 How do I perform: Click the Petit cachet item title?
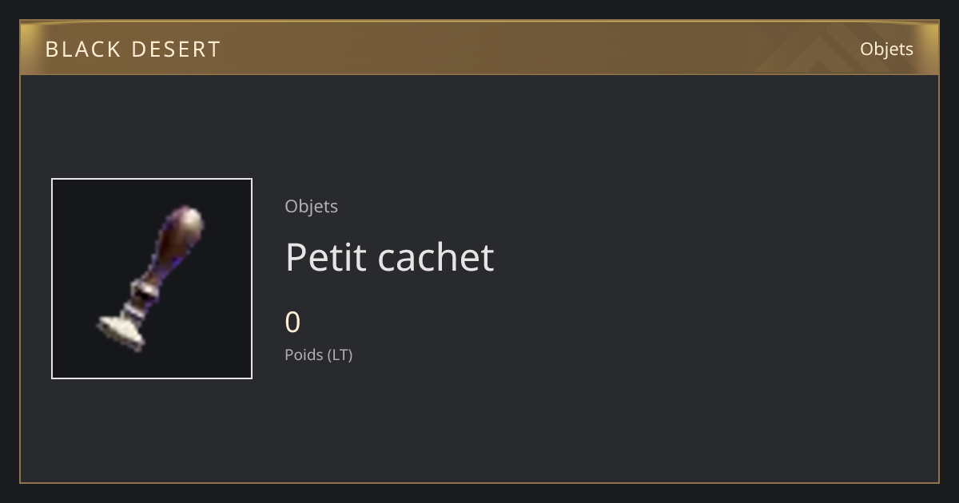[389, 256]
